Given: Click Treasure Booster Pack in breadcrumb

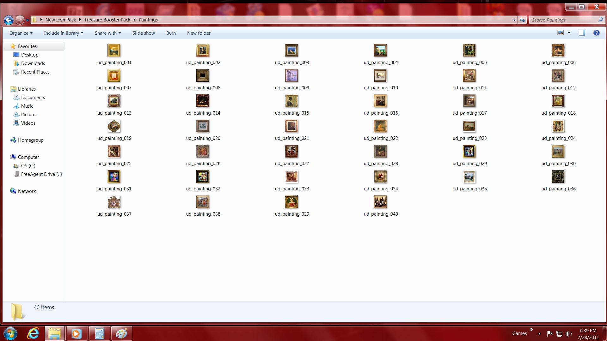Looking at the screenshot, I should pos(107,20).
